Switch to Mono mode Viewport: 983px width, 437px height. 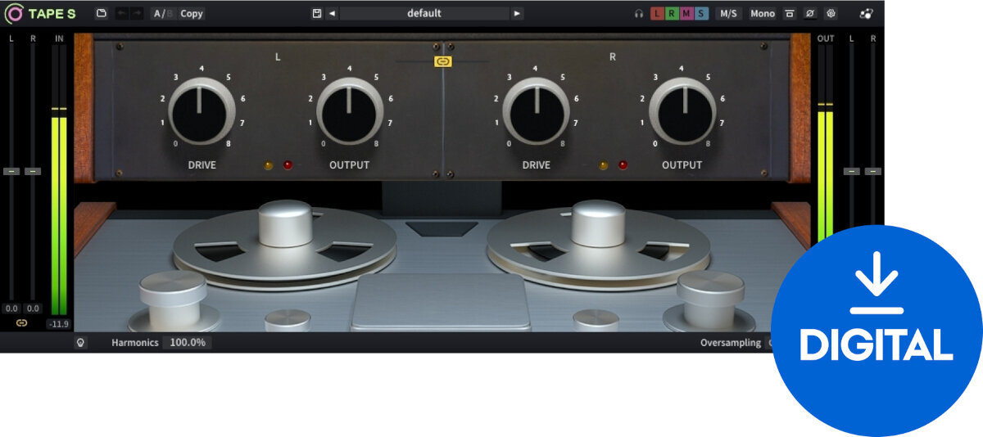click(x=763, y=14)
